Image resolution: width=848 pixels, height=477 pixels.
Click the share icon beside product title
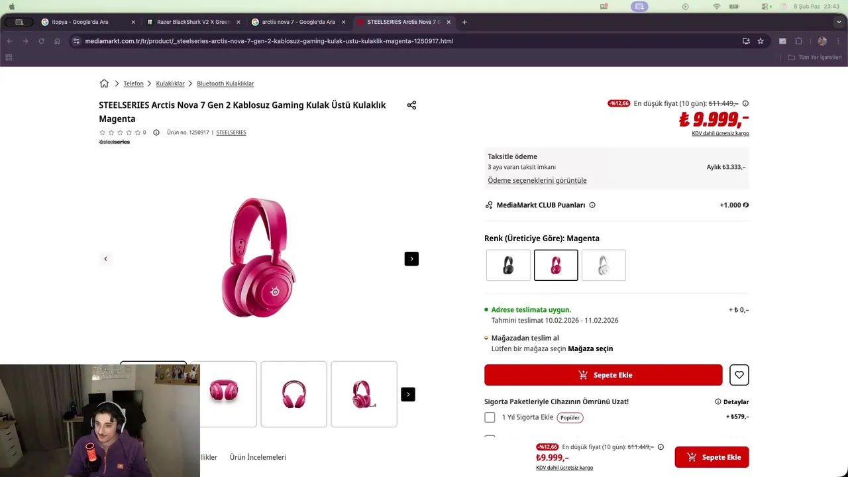[x=411, y=105]
